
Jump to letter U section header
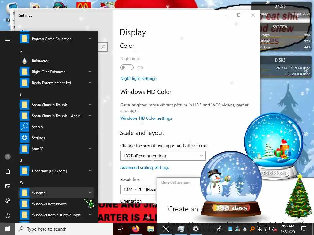pyautogui.click(x=21, y=160)
